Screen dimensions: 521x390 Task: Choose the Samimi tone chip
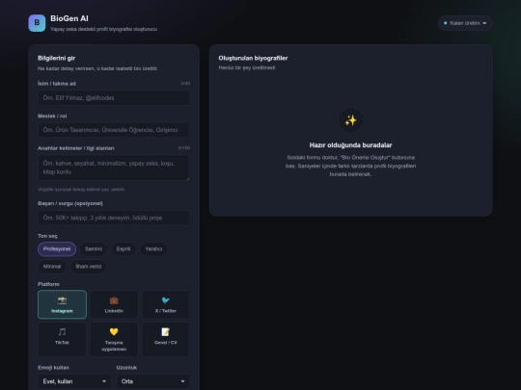(x=94, y=249)
